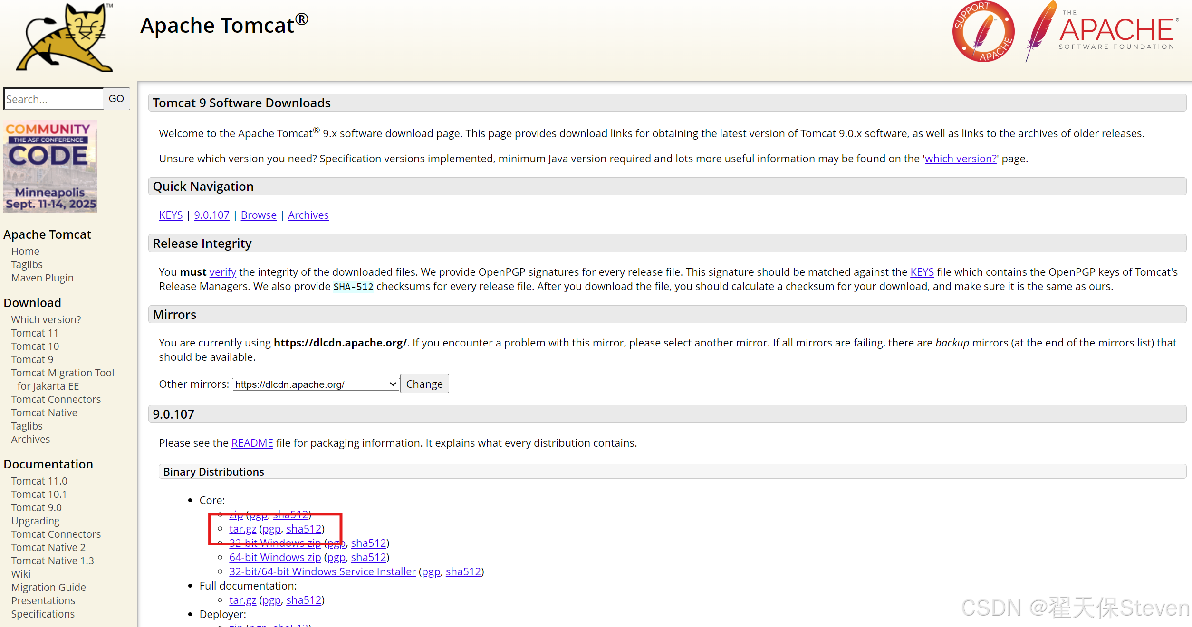Open Tomcat 9 download sidebar link
The height and width of the screenshot is (627, 1192).
click(x=32, y=359)
